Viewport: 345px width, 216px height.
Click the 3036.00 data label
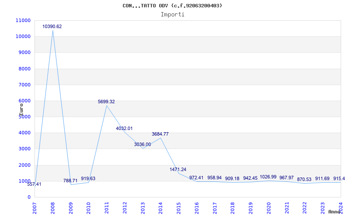coord(143,145)
